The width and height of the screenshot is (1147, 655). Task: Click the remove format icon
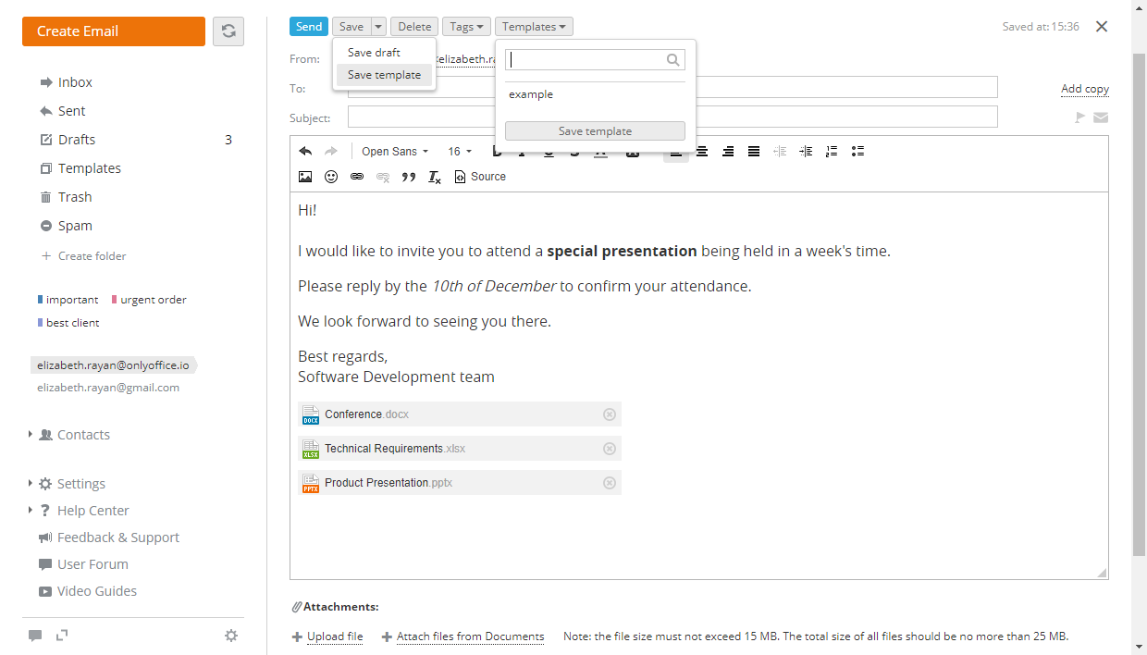[x=435, y=177]
